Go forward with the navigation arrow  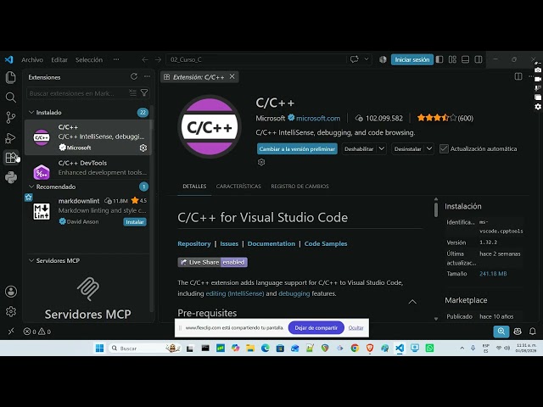pyautogui.click(x=158, y=59)
